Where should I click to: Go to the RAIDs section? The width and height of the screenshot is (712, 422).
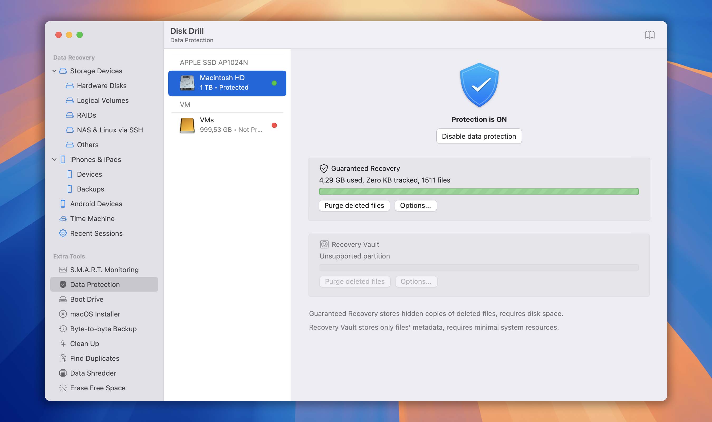click(x=86, y=115)
